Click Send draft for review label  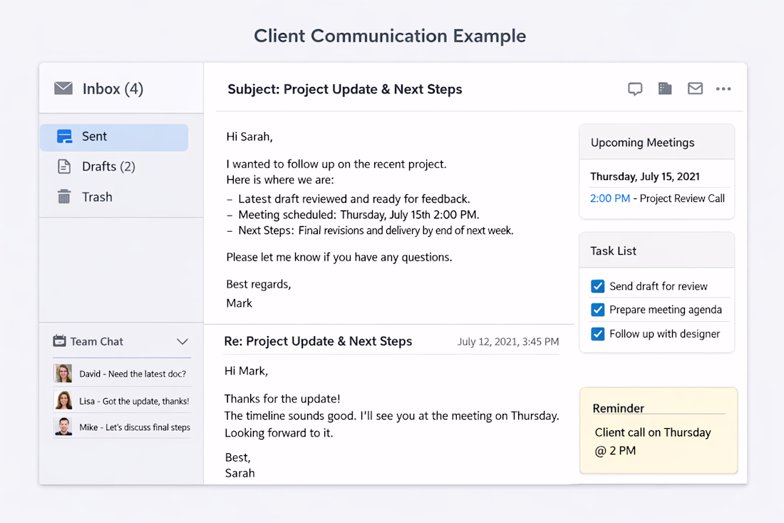click(659, 286)
